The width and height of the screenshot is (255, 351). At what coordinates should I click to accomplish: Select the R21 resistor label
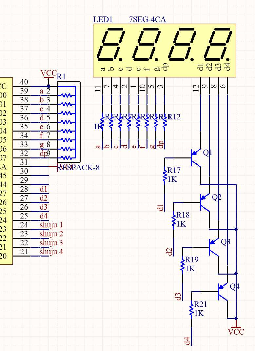point(200,304)
